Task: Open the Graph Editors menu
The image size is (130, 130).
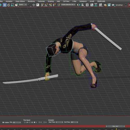Action: (x=20, y=1)
